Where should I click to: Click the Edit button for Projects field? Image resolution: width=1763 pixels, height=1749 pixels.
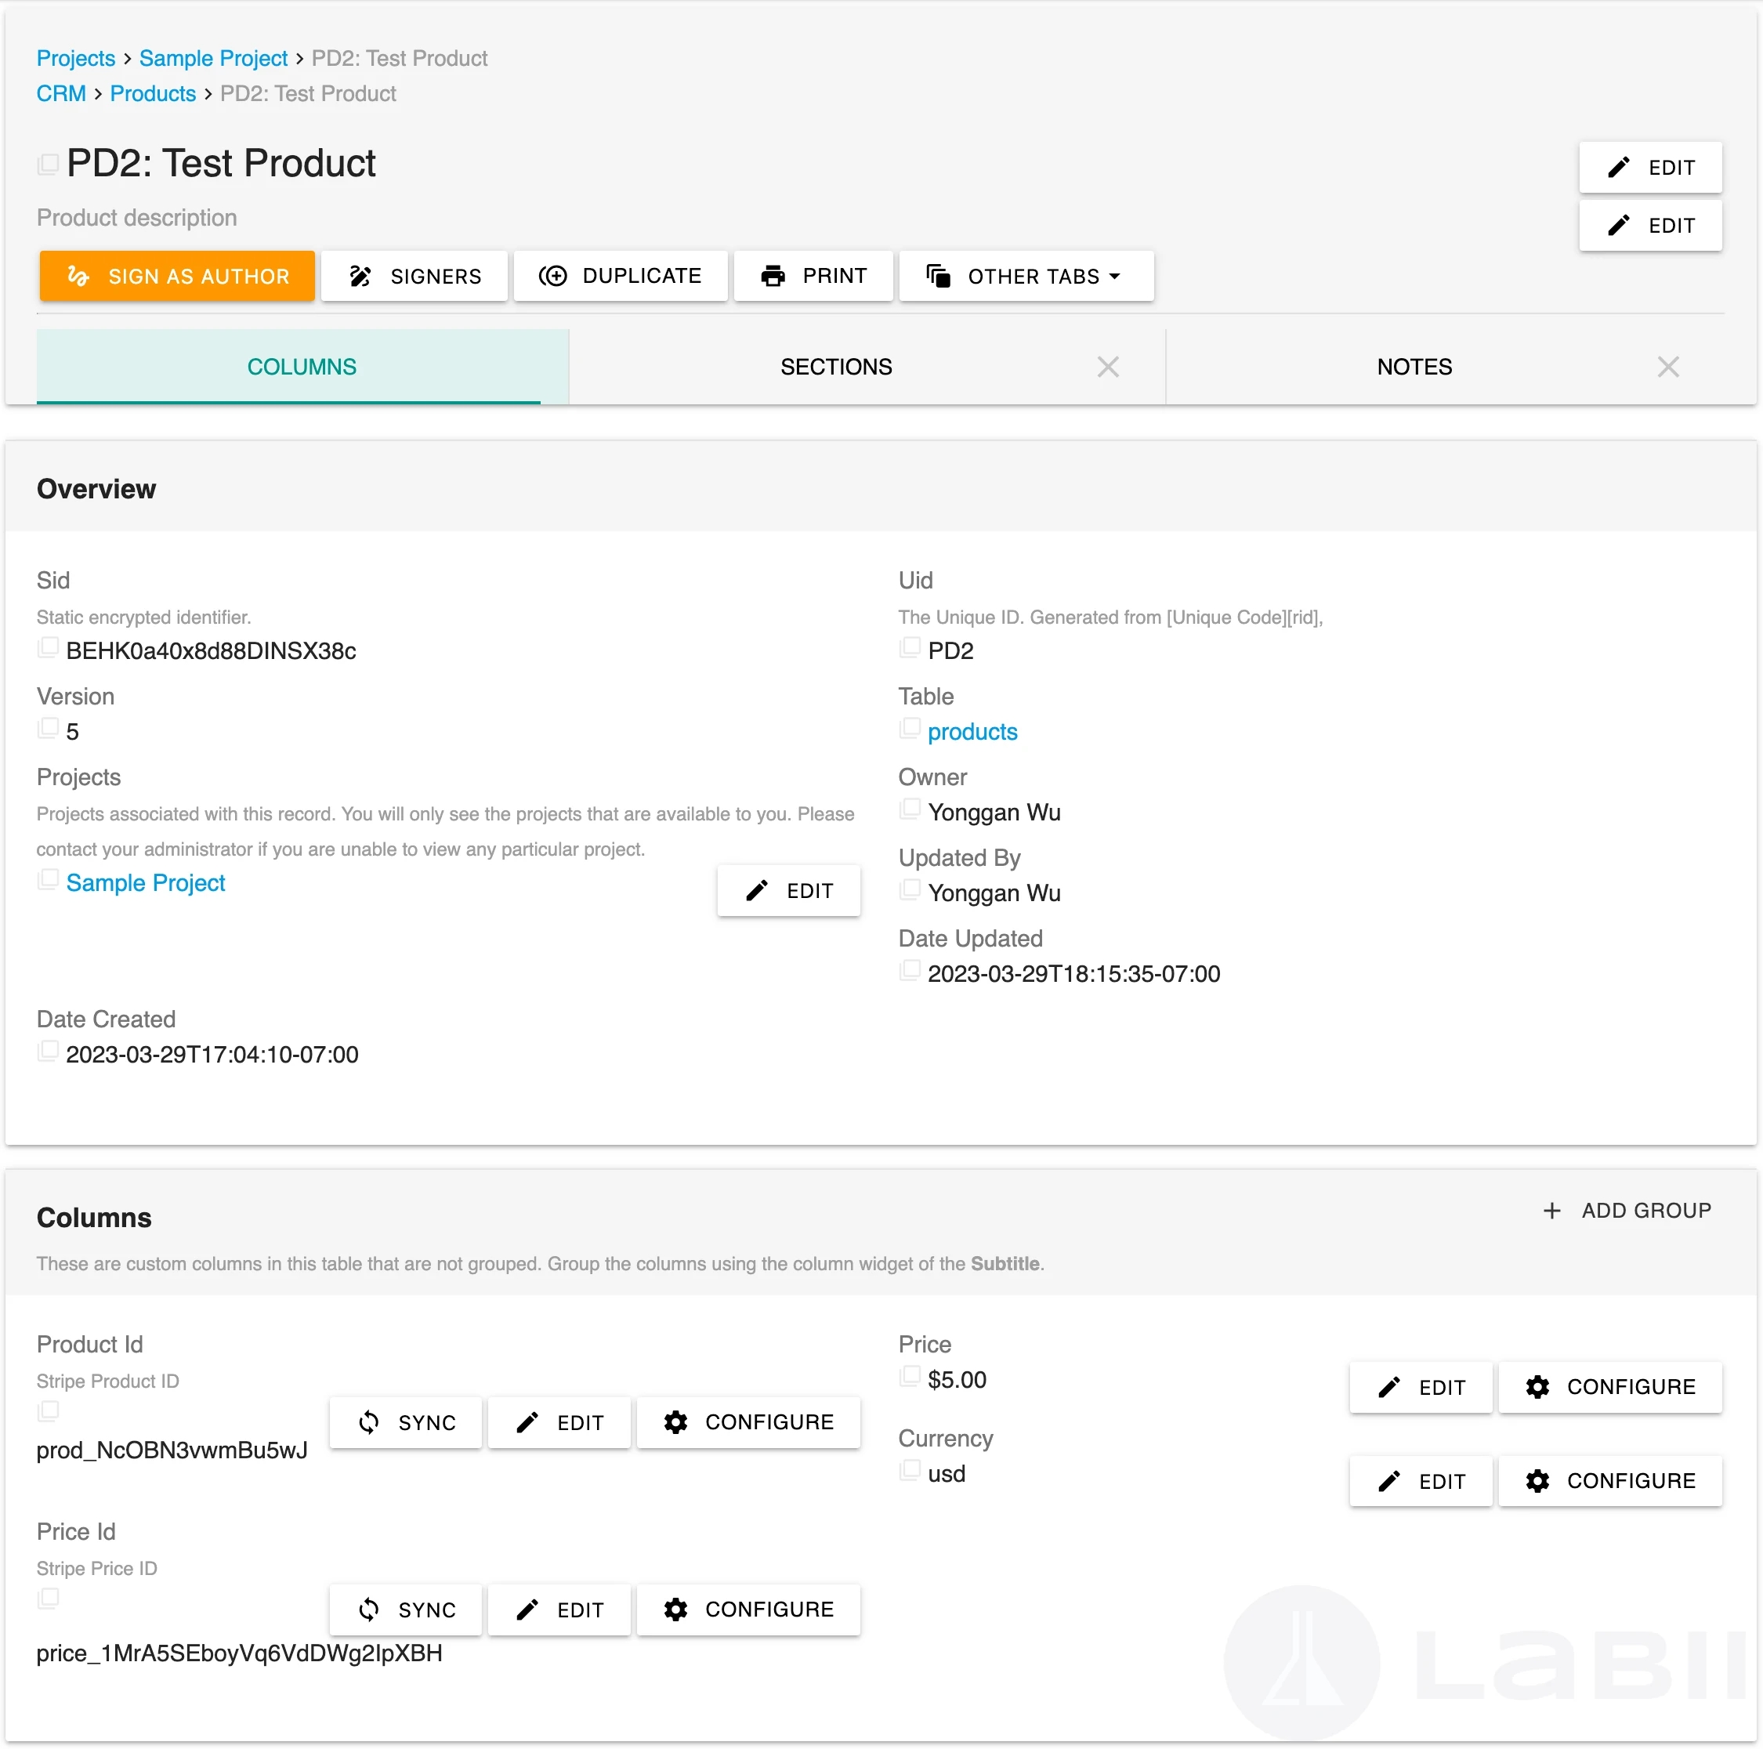(x=788, y=890)
